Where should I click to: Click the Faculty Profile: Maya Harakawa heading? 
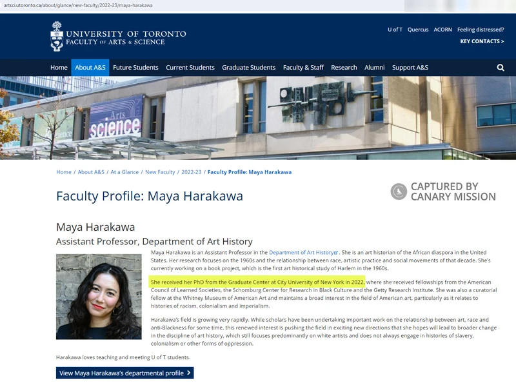coord(150,196)
